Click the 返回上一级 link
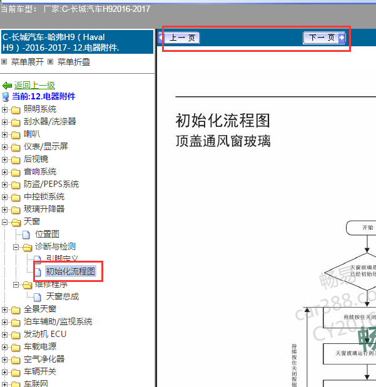The height and width of the screenshot is (387, 376). (34, 86)
